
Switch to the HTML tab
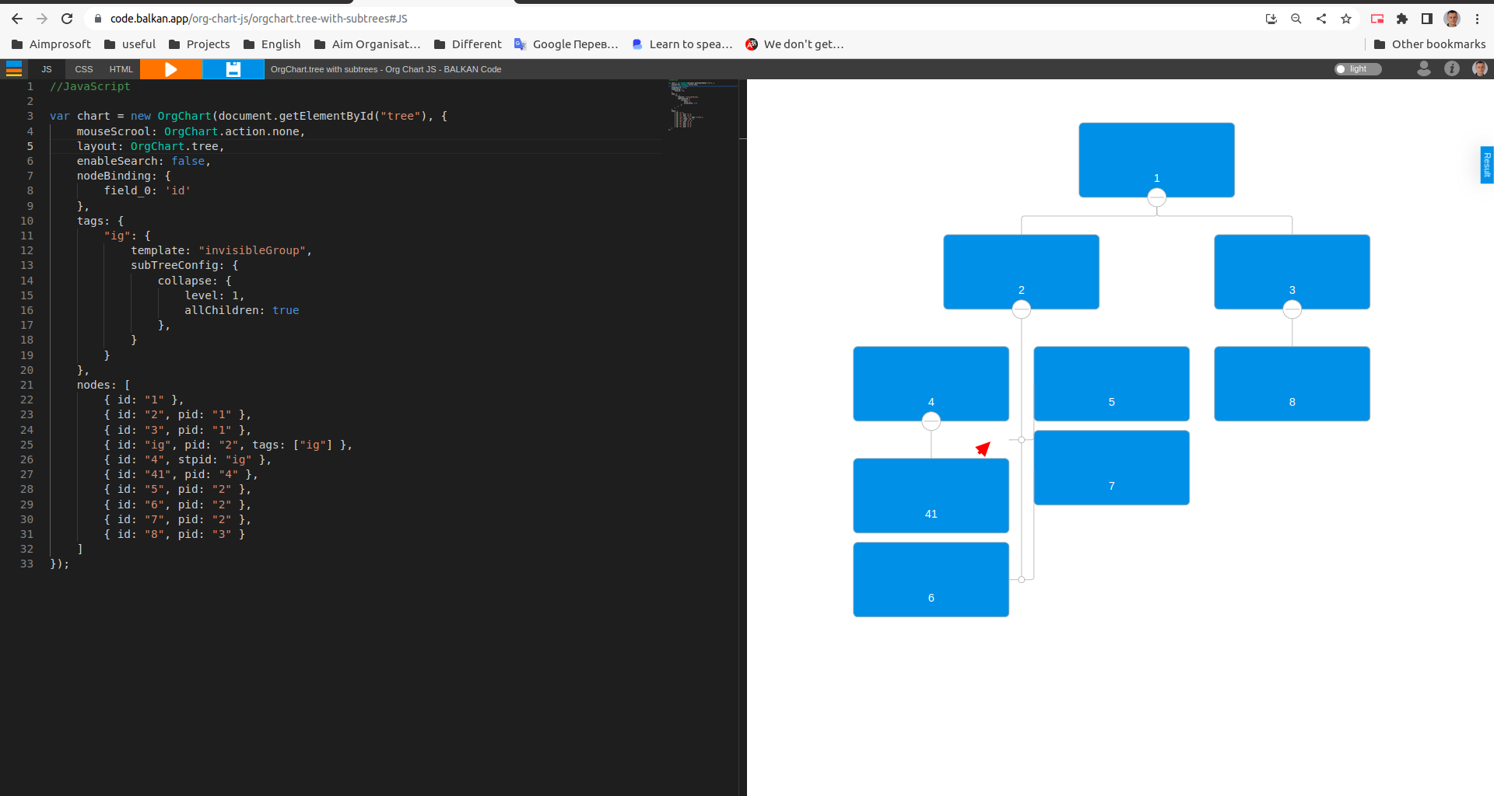[x=121, y=69]
